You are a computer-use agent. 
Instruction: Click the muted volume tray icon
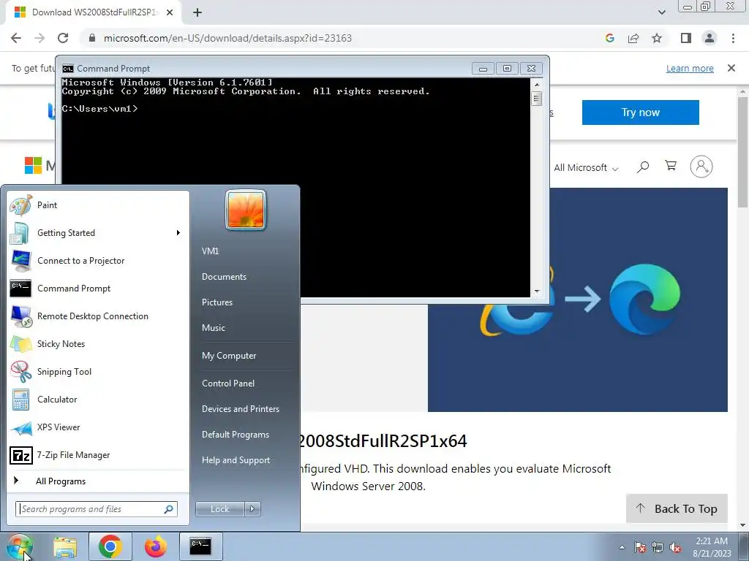pos(675,547)
